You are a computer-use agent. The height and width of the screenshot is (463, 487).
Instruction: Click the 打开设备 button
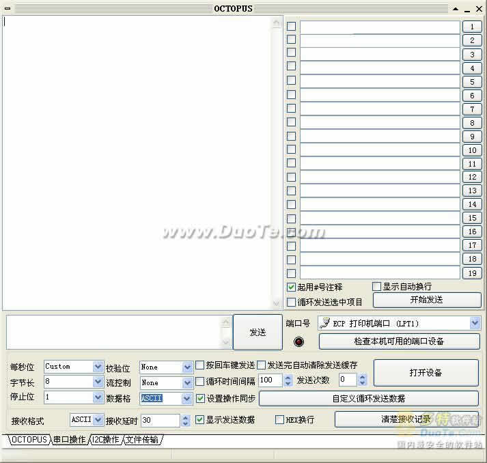click(426, 373)
